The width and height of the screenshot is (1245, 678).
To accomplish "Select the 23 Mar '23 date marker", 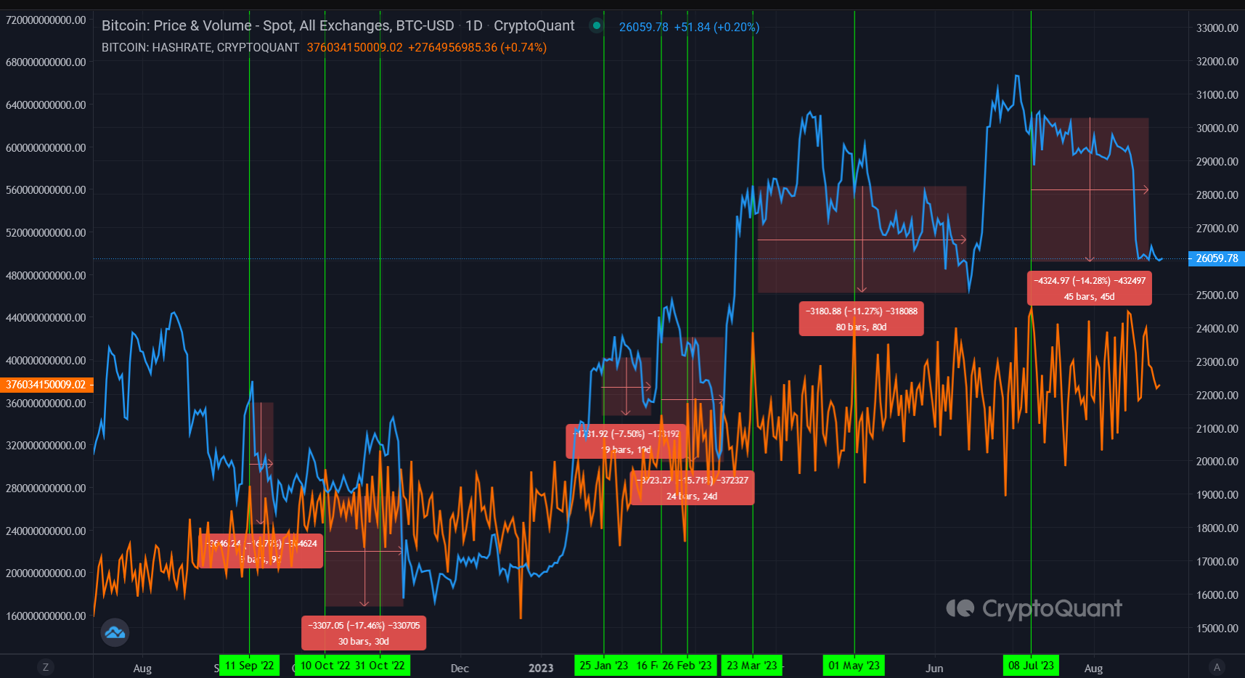I will [x=752, y=666].
